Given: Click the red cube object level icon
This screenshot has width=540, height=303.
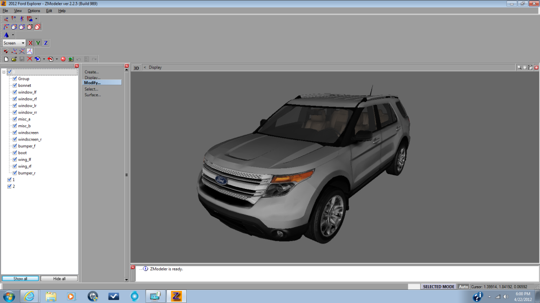Looking at the screenshot, I should point(37,27).
